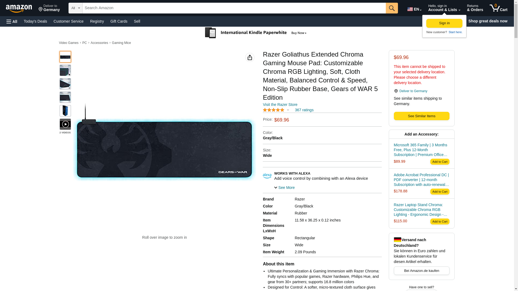Open the search category All dropdown
Screen dimensions: 518x291
(76, 8)
